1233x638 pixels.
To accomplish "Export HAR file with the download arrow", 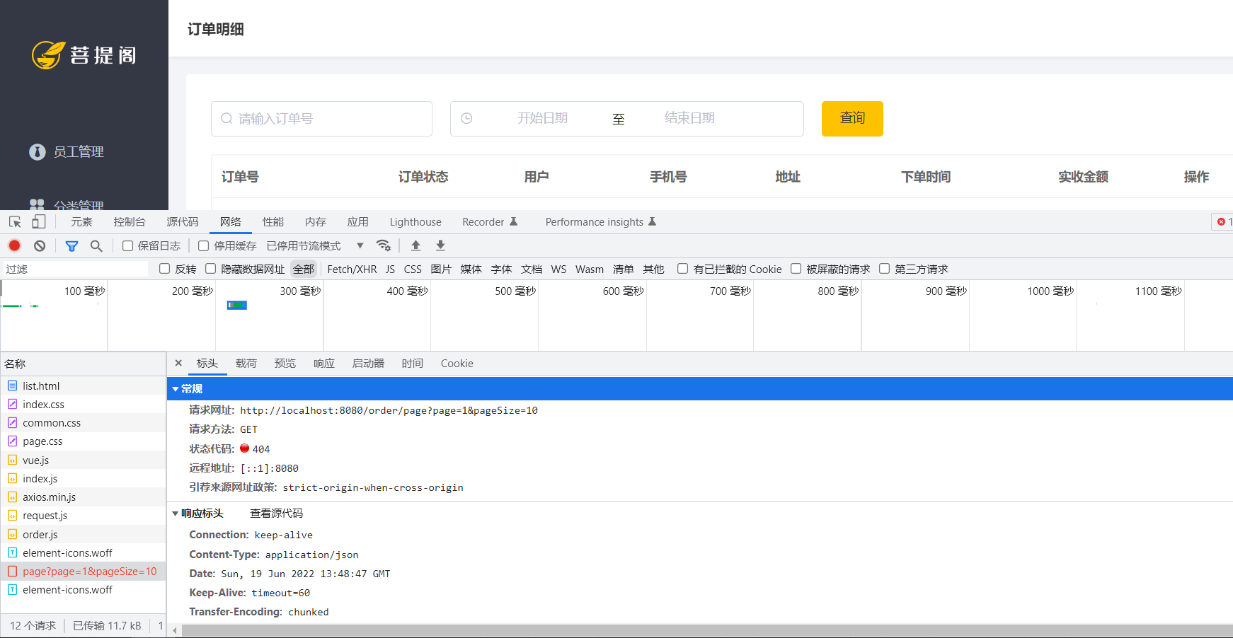I will click(440, 245).
